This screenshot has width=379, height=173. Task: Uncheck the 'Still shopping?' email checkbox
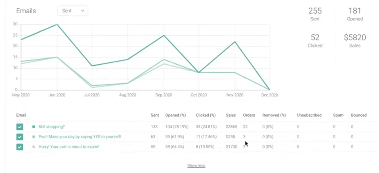(x=20, y=127)
